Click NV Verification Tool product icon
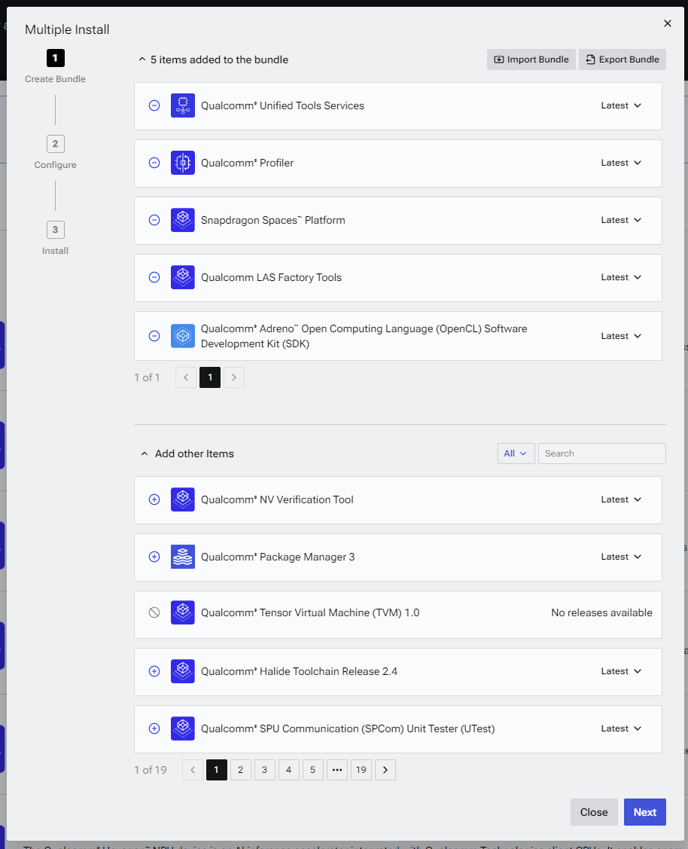This screenshot has height=849, width=688. tap(183, 499)
